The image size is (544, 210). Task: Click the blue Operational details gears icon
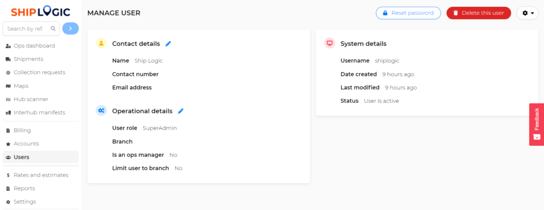[101, 110]
